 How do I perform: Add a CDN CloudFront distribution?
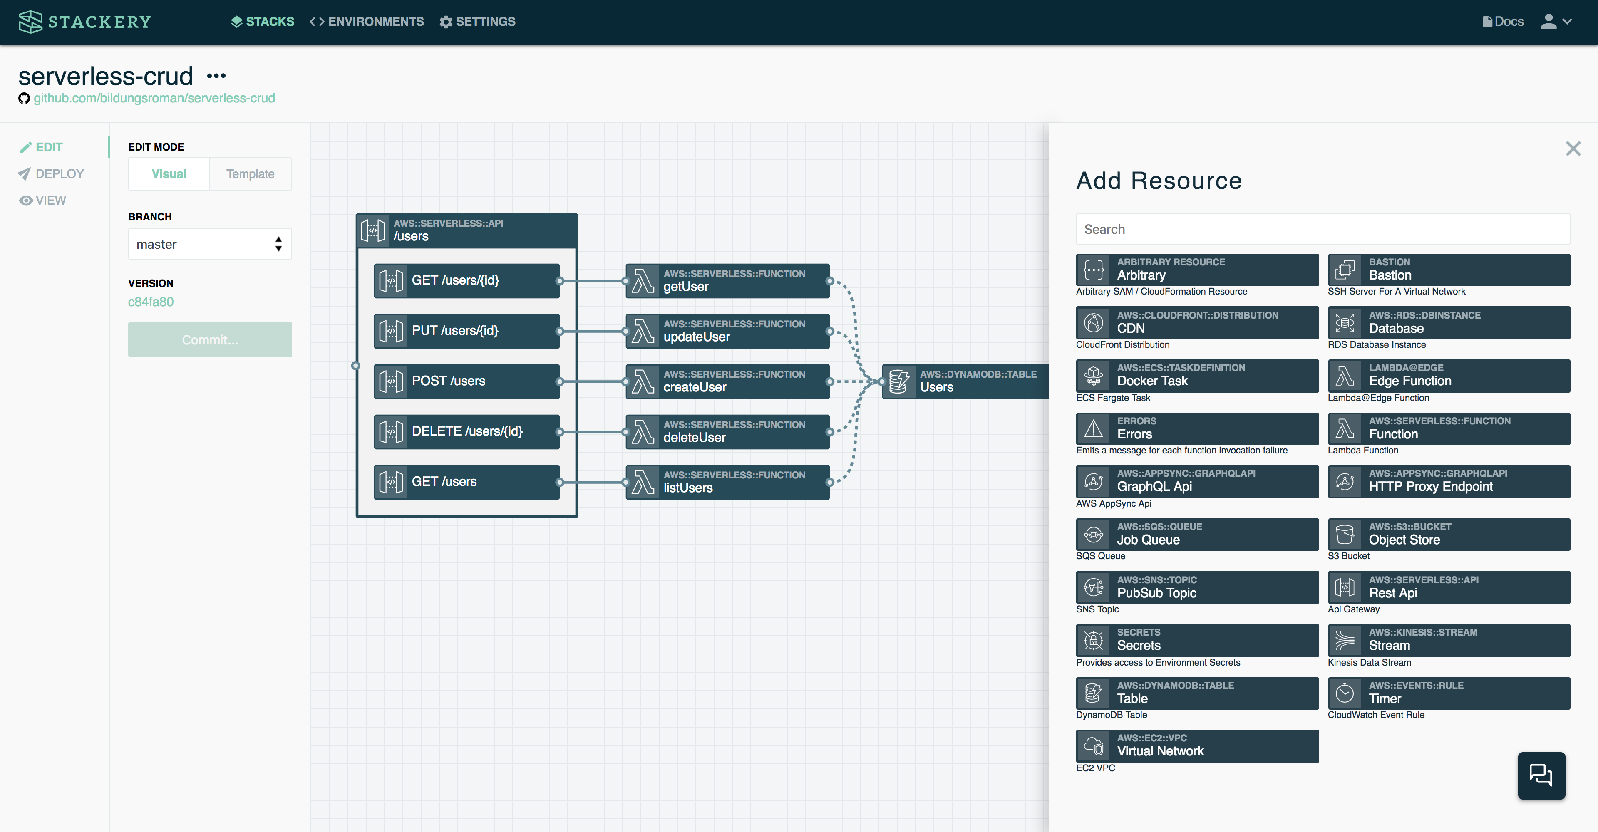point(1197,322)
